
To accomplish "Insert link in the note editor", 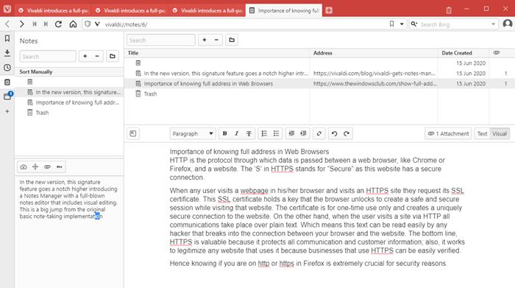I will point(319,133).
